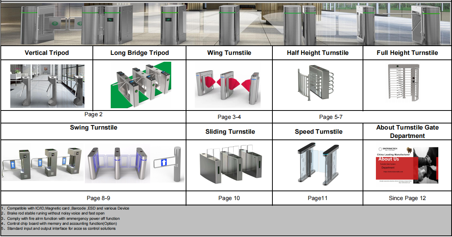Open the Page 5-7 reference
Screen dimensions: 452x237
tap(331, 117)
